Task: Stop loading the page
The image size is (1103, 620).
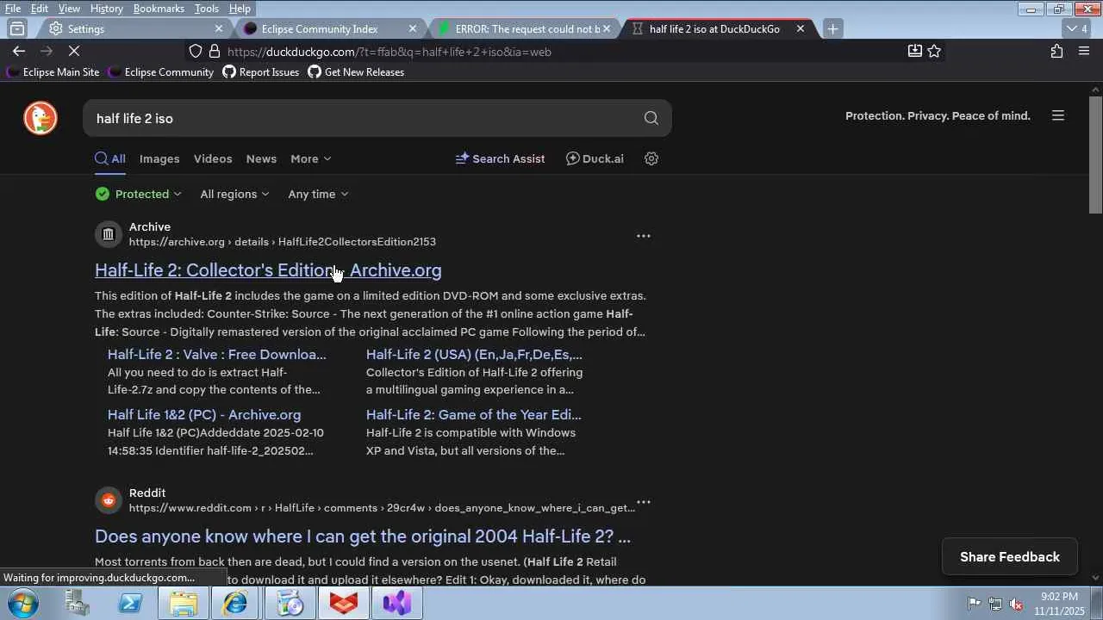Action: coord(73,52)
